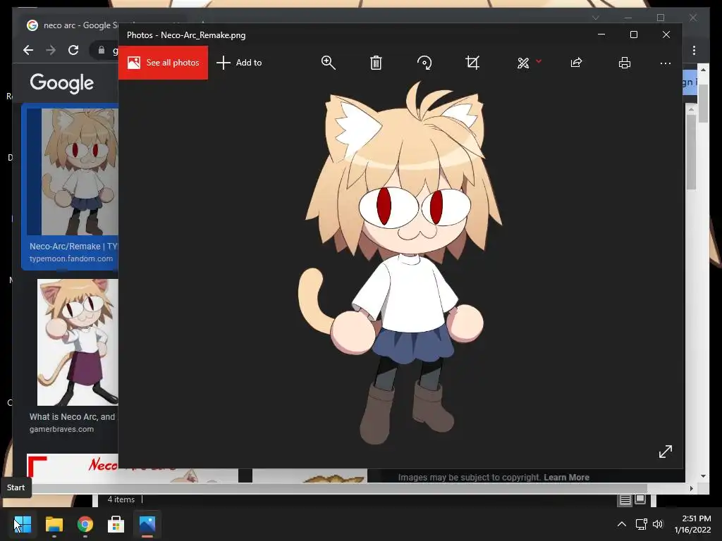Select the Photos app taskbar icon
Screen dimensions: 722x541
coord(147,524)
